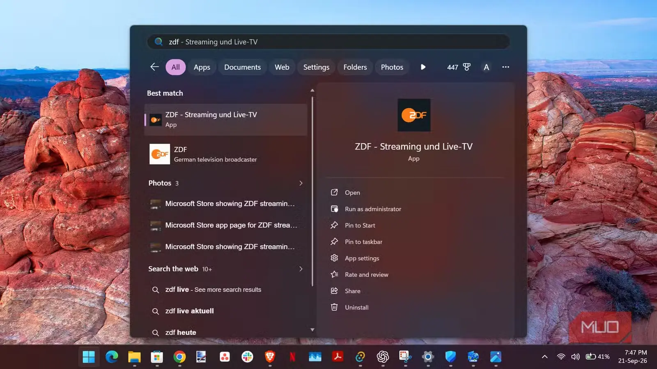Switch to the Folders filter tab
The image size is (657, 369).
coord(355,67)
